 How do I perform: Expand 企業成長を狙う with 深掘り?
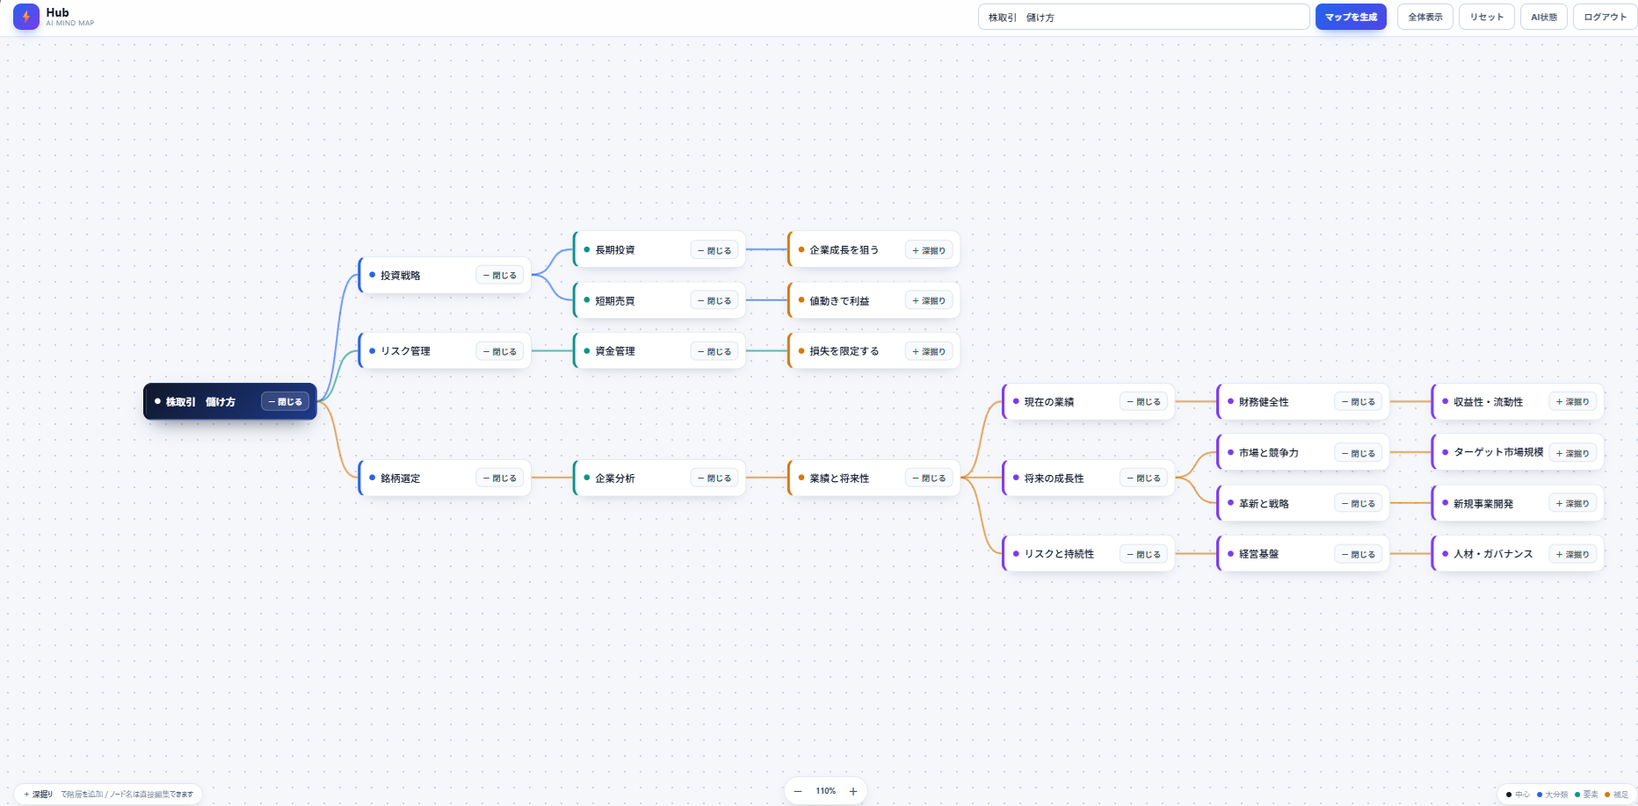[x=929, y=250]
